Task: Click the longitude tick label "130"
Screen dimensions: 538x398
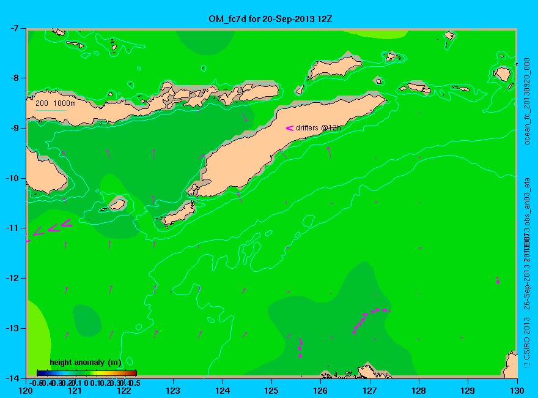Action: point(517,391)
